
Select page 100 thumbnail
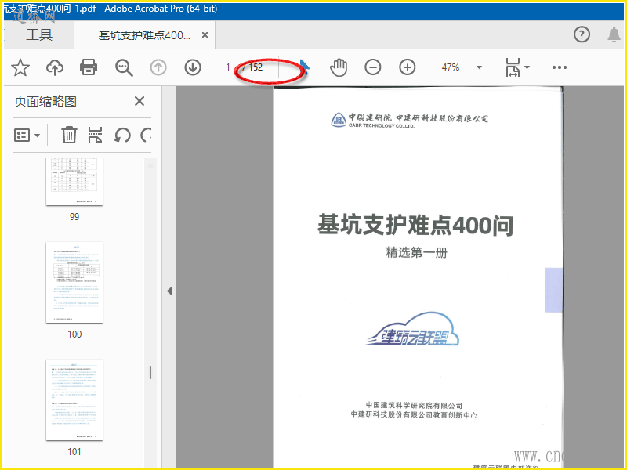click(74, 283)
